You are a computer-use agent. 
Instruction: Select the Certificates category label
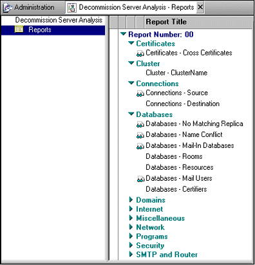click(x=156, y=44)
